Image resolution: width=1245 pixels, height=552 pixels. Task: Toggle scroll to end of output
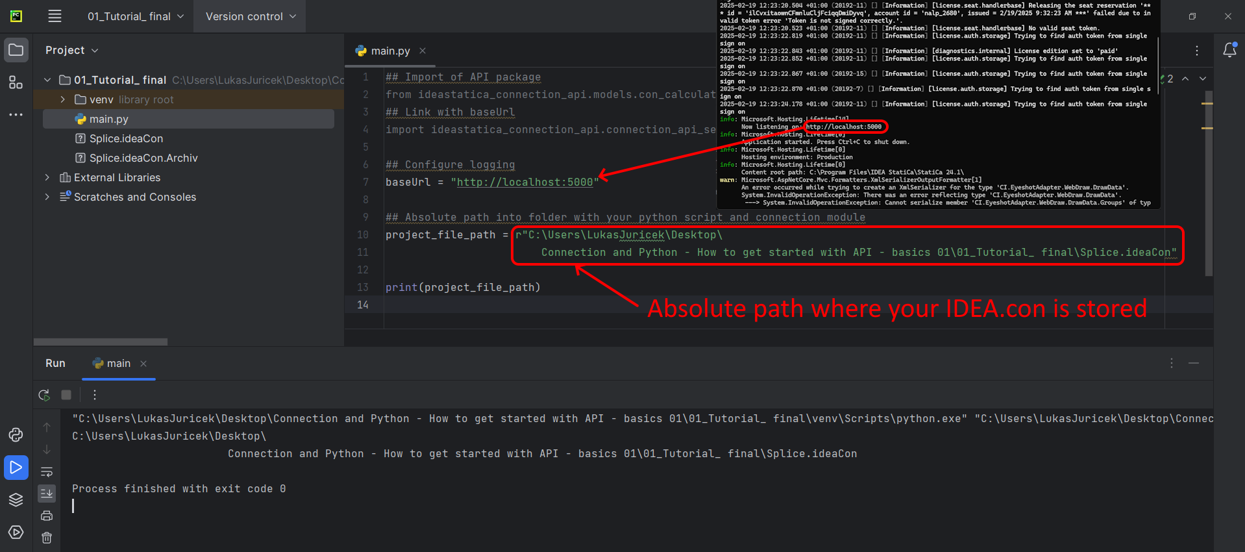pos(47,494)
